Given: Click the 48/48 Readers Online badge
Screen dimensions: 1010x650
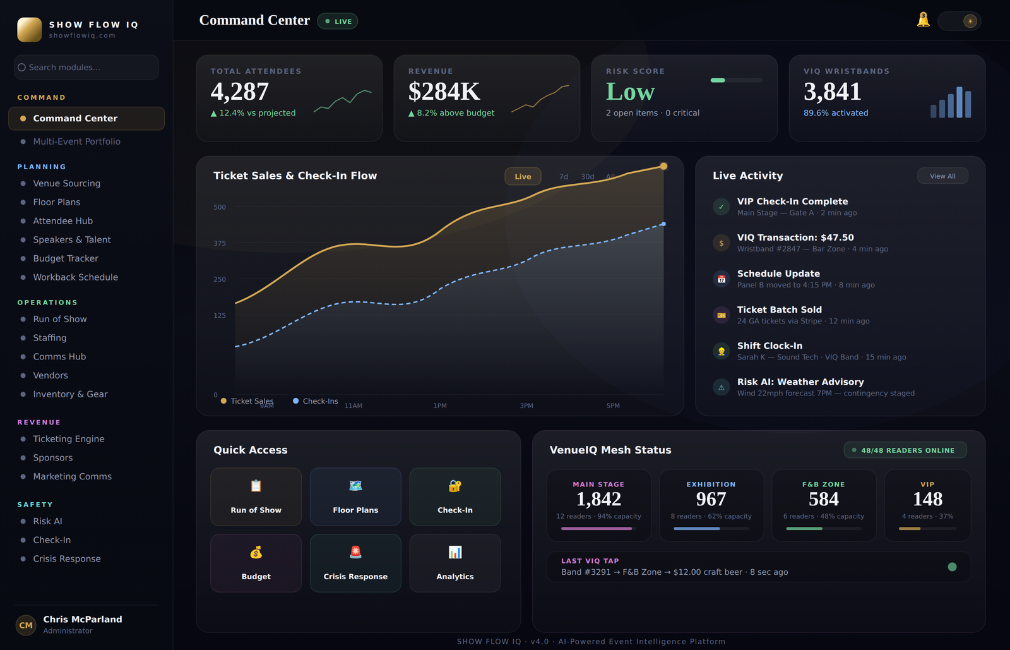Looking at the screenshot, I should [x=905, y=450].
